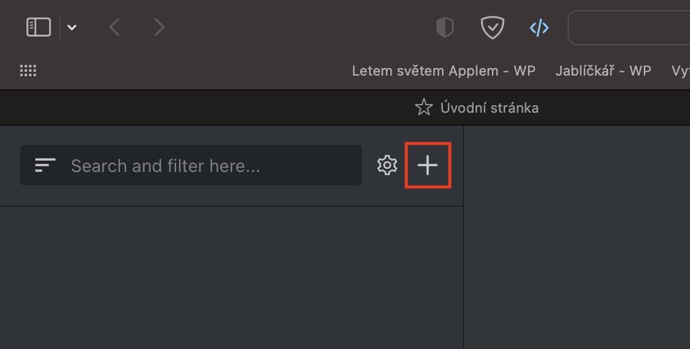The image size is (690, 349).
Task: Open the cut-off bookmark starting with Vy
Action: pyautogui.click(x=680, y=71)
